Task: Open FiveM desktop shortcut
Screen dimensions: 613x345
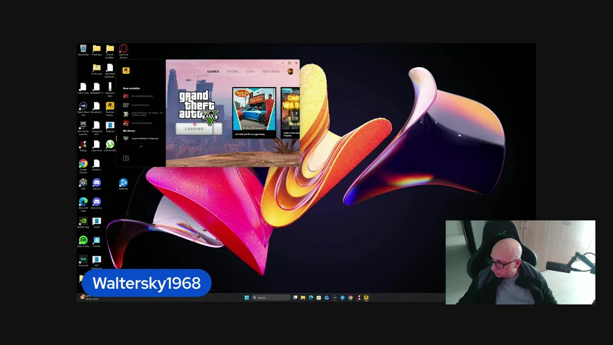Action: point(97,223)
